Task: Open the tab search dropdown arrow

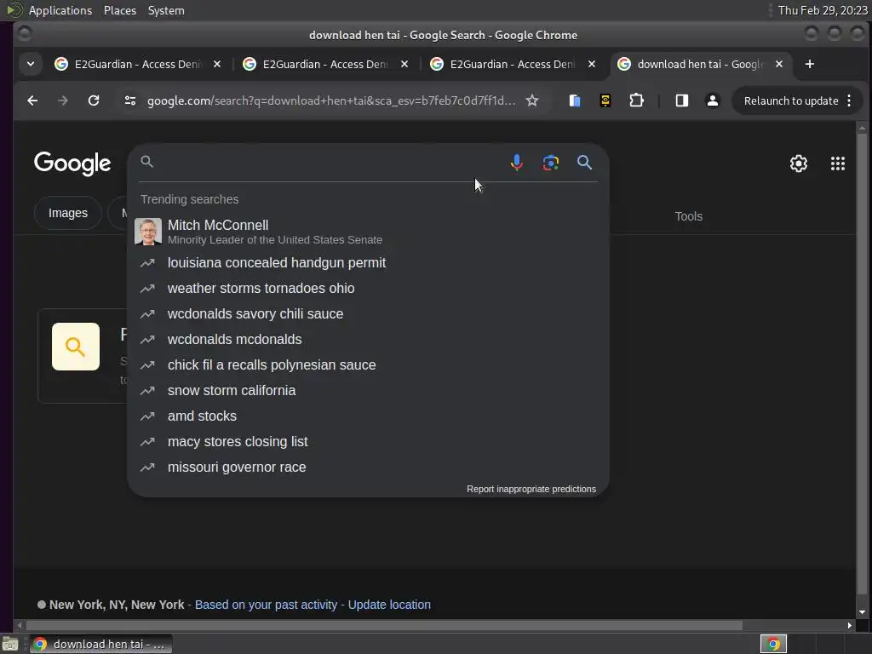Action: tap(31, 64)
